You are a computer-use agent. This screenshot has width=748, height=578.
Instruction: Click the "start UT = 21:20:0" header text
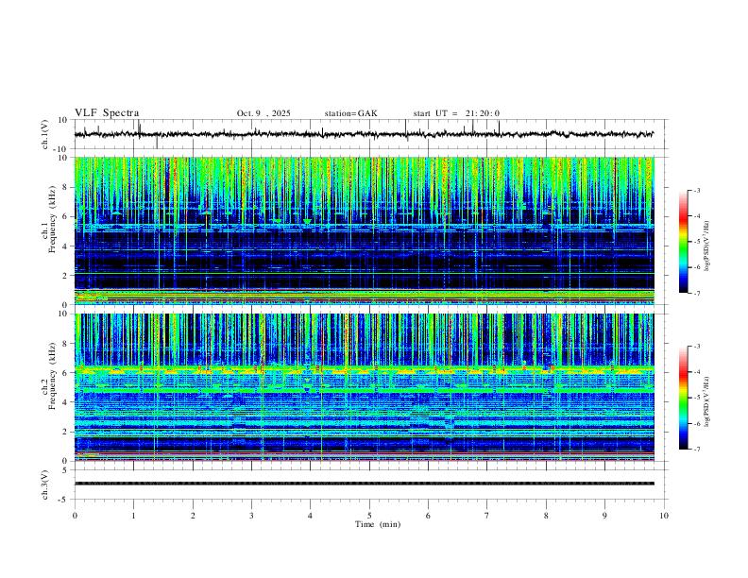(456, 113)
